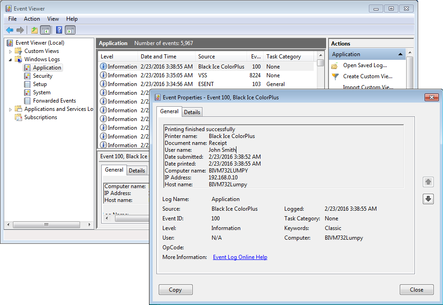Sort events by Date and Time column
This screenshot has height=305, width=443.
[158, 57]
